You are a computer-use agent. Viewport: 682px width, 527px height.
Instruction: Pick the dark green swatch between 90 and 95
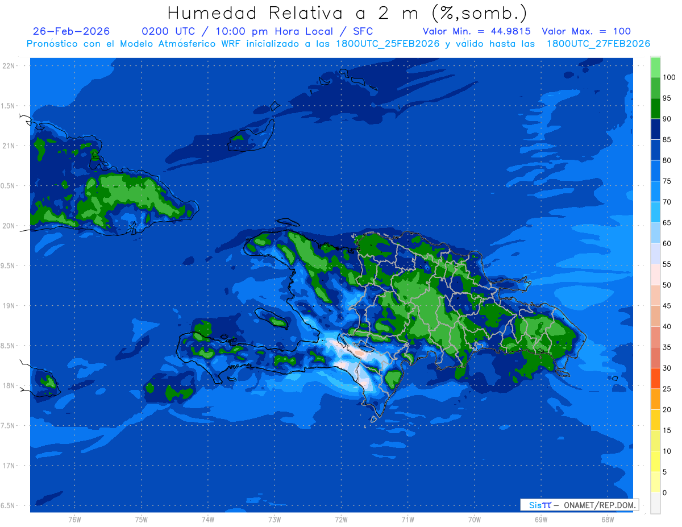click(x=655, y=109)
